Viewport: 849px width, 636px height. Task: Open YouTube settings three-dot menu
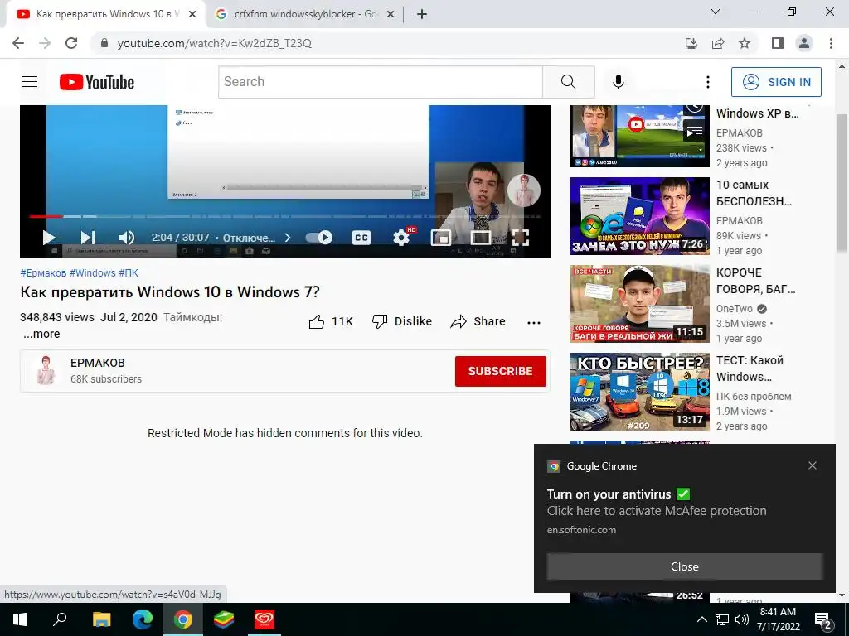click(708, 82)
